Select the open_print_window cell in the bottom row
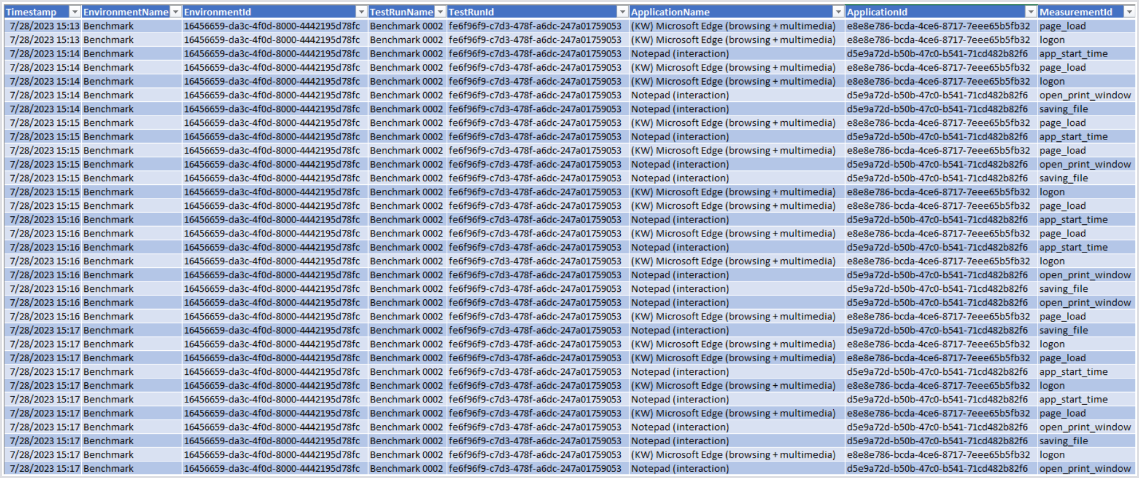Image resolution: width=1139 pixels, height=478 pixels. tap(1085, 468)
